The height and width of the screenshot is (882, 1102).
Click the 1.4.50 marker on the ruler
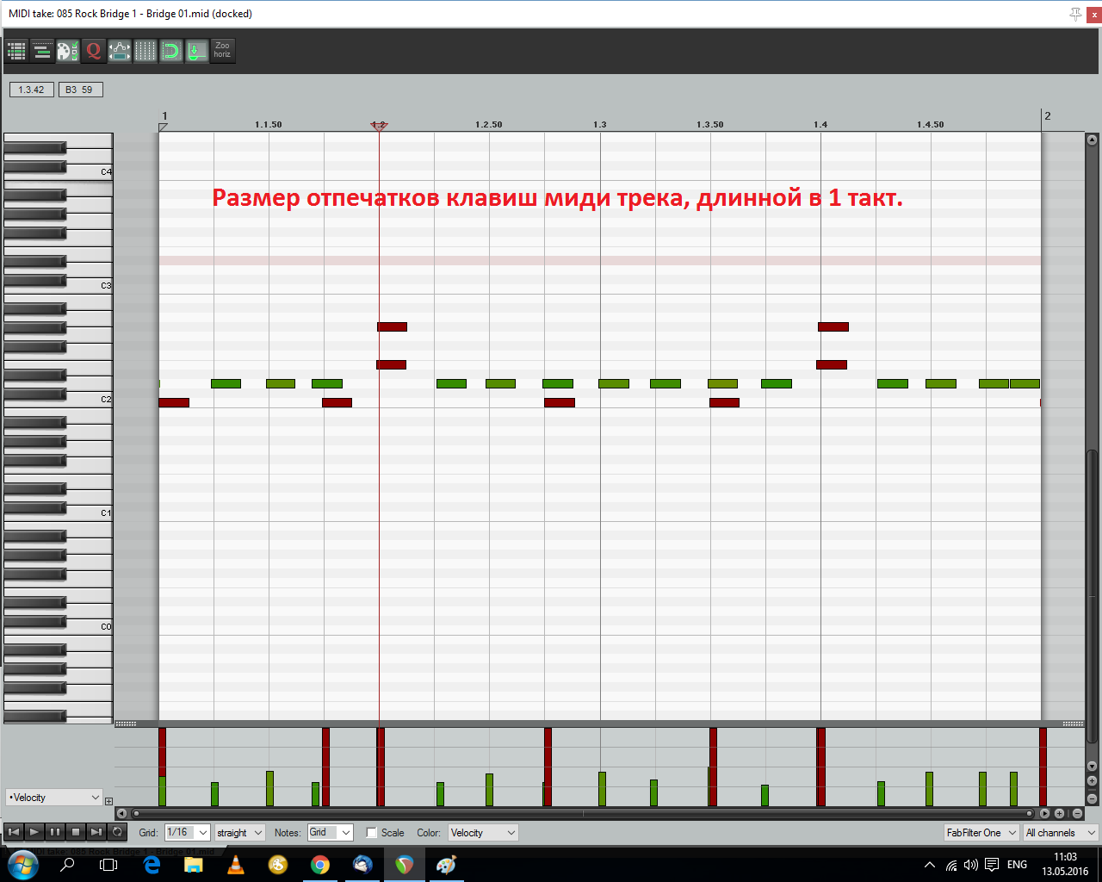[931, 125]
